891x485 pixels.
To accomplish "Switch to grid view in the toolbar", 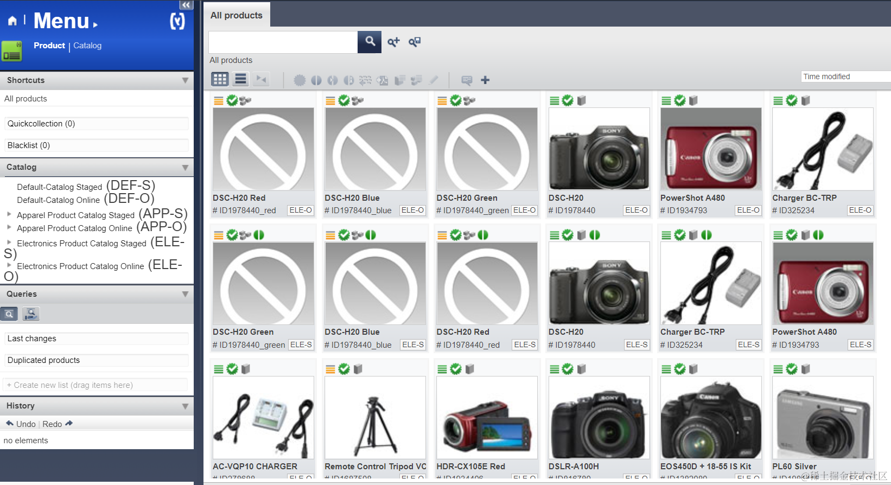I will (x=220, y=79).
